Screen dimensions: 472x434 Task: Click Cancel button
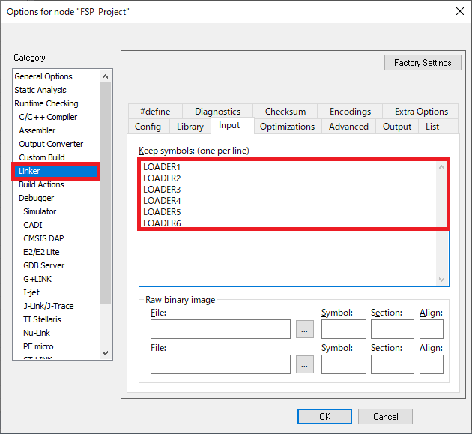point(385,416)
